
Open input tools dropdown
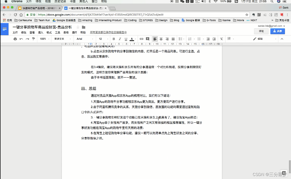coord(231,39)
